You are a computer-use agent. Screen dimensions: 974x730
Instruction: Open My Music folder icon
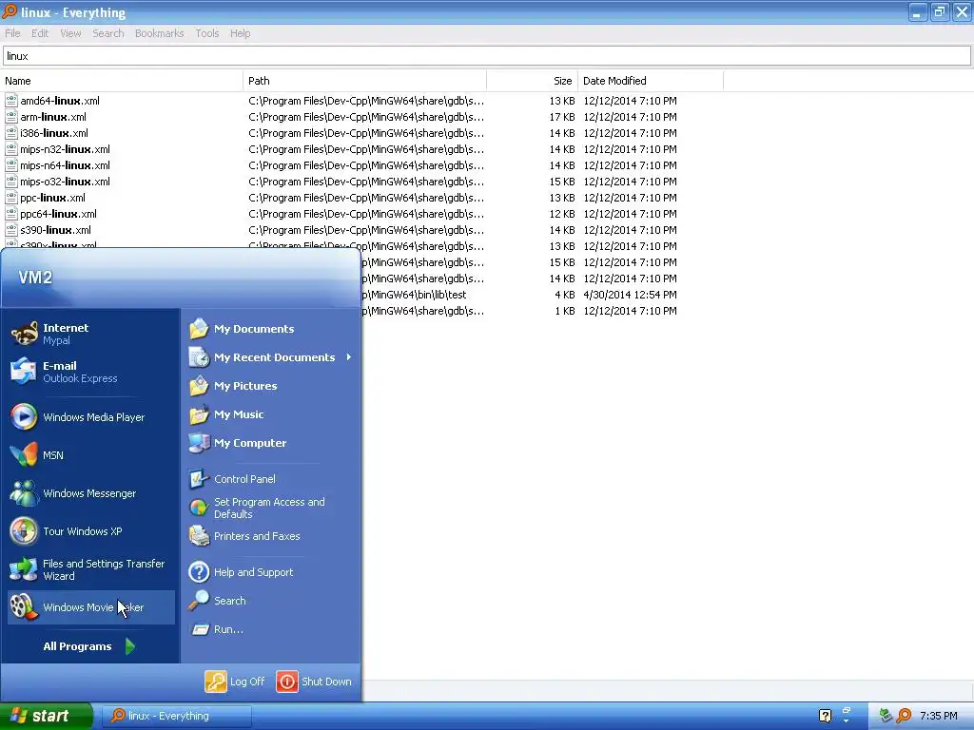tap(199, 414)
